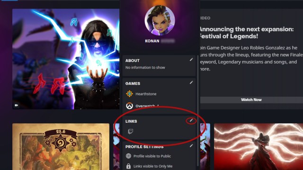This screenshot has width=303, height=170.
Task: Open Hearthstone in the Games list
Action: 146,94
